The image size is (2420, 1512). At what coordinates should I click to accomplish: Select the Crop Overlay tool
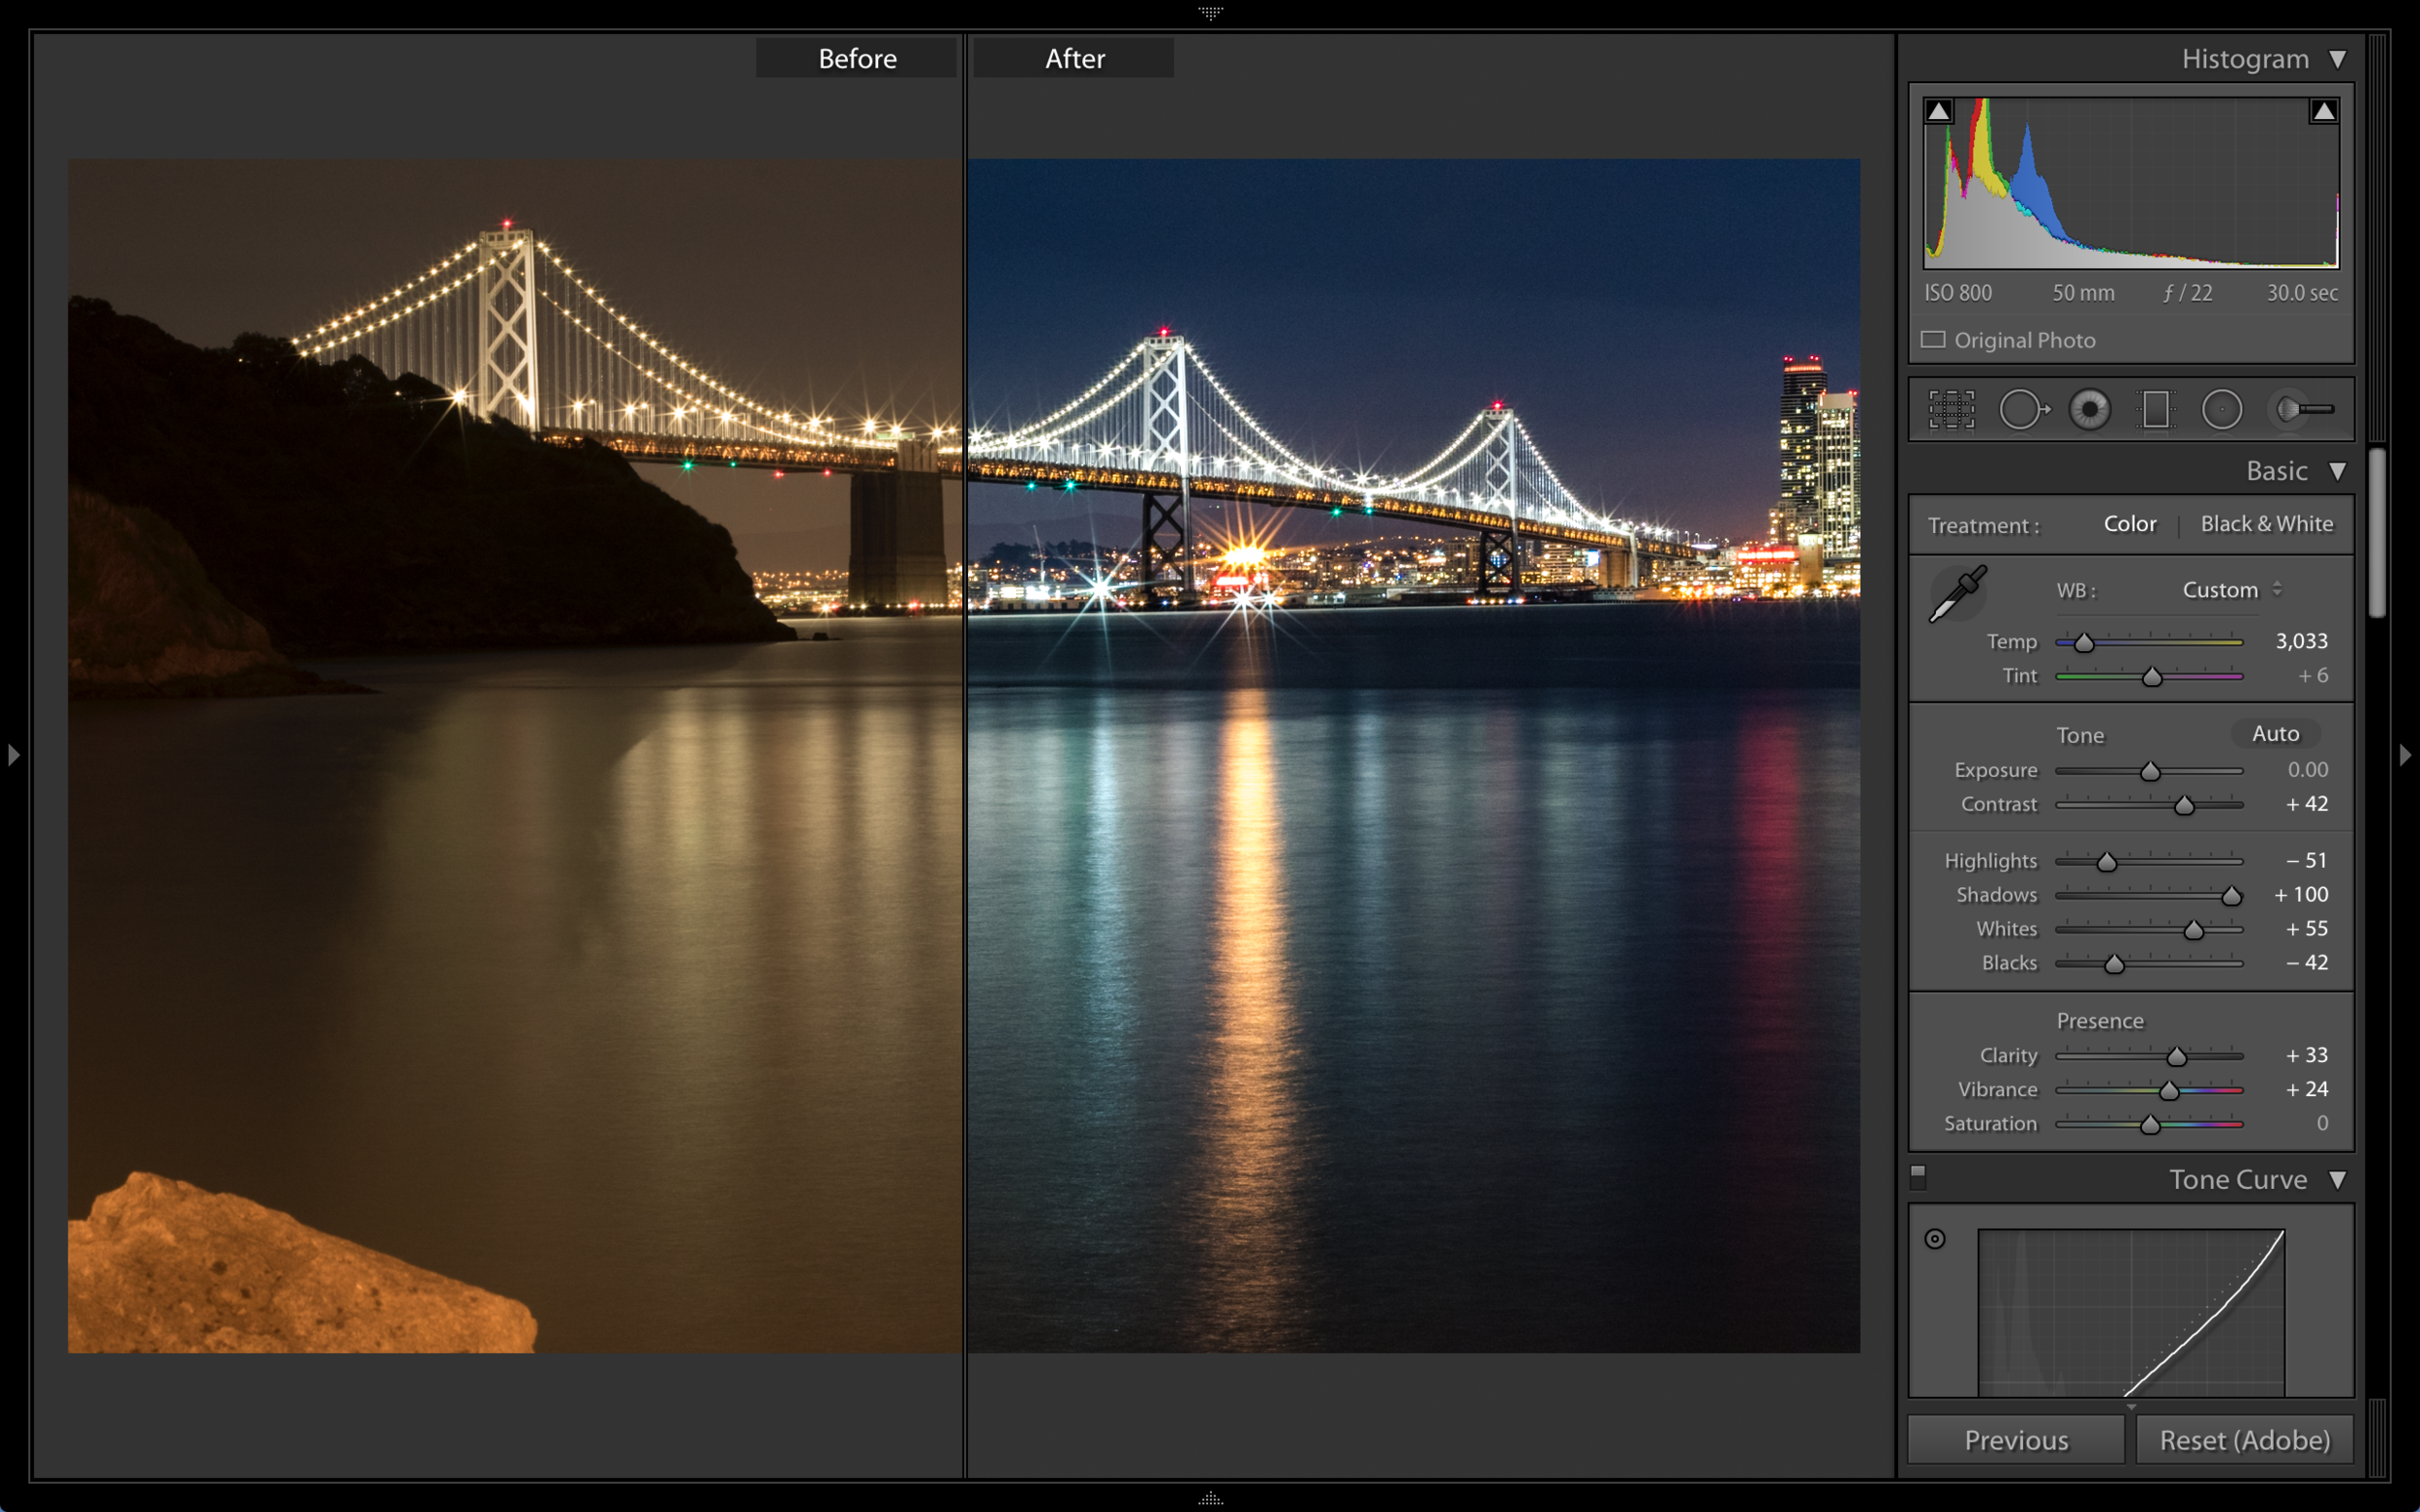tap(1951, 409)
